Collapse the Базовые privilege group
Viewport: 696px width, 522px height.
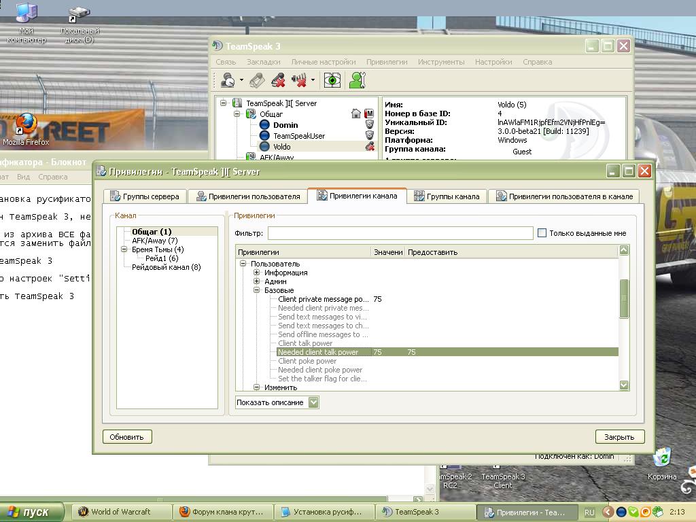click(x=257, y=290)
